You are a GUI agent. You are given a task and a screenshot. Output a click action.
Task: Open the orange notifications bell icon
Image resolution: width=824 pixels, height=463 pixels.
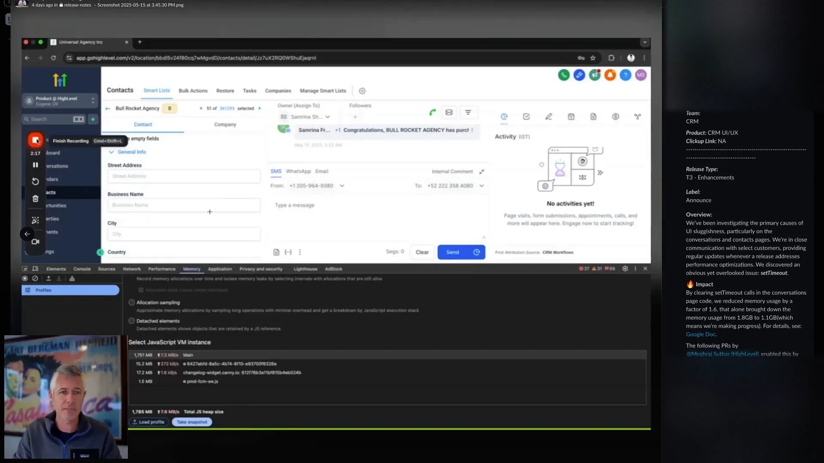(x=610, y=75)
